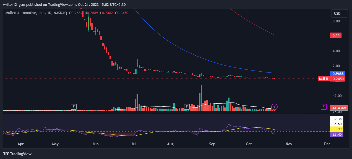The image size is (352, 159).
Task: Click the 41.434M volume label
Action: 339,108
